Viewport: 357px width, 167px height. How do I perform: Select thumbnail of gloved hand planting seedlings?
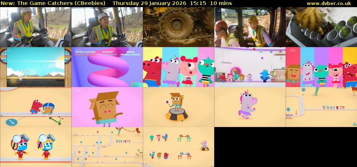pos(321,27)
